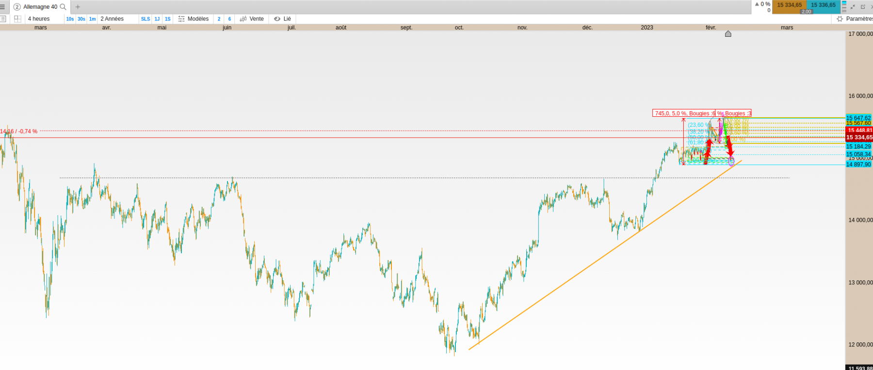Add a new chart tab with plus

(x=78, y=7)
